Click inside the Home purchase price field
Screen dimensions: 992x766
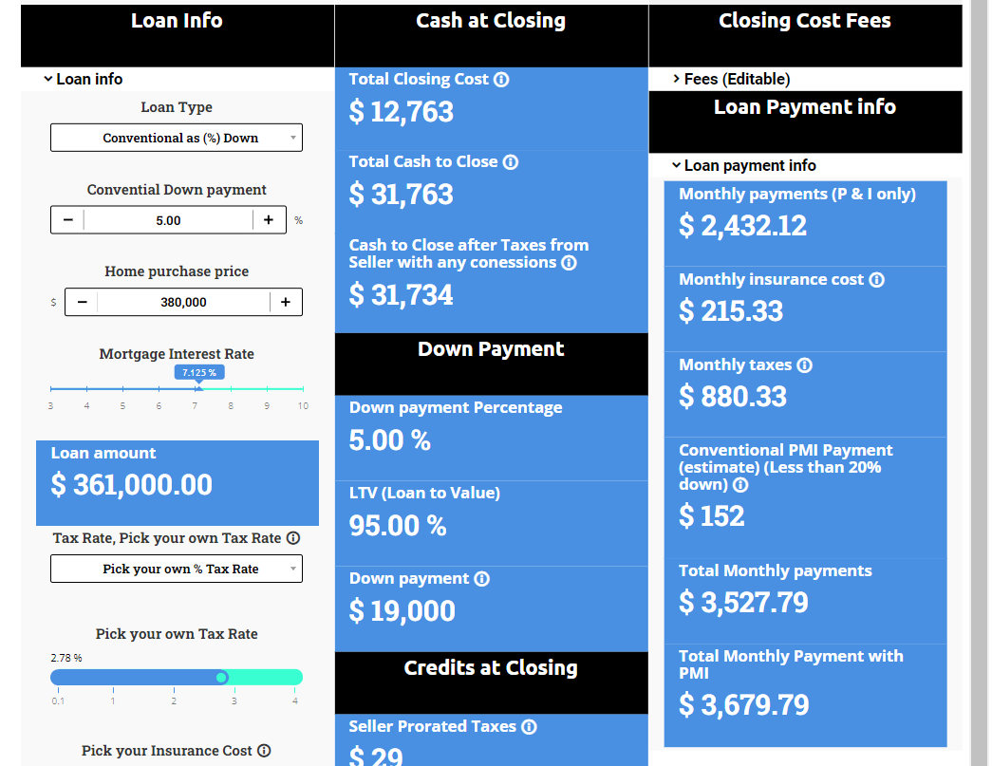pyautogui.click(x=183, y=302)
